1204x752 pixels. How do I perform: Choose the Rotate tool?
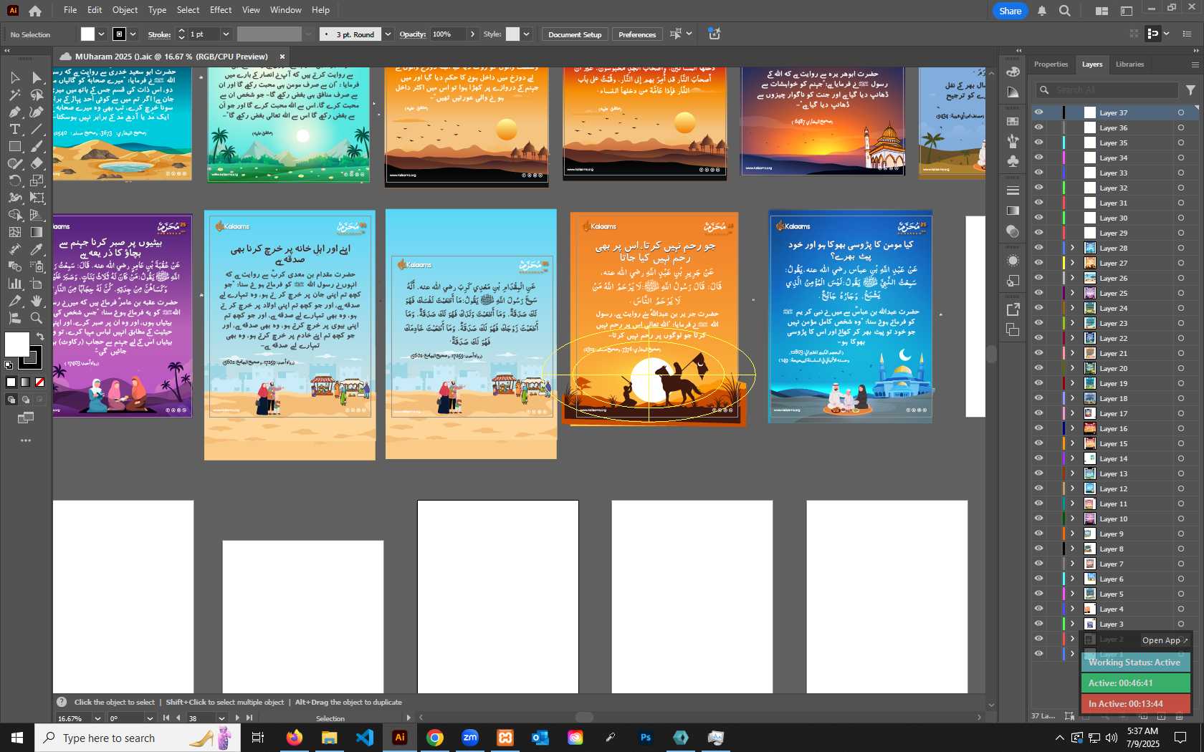(x=15, y=180)
